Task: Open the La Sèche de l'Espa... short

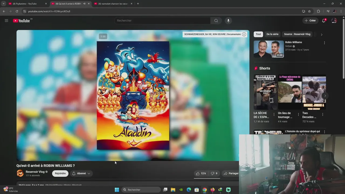Action: pos(265,92)
